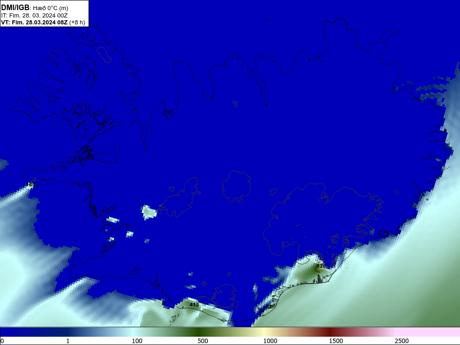
Task: Click the 184 value label on the map
Action: click(30, 184)
